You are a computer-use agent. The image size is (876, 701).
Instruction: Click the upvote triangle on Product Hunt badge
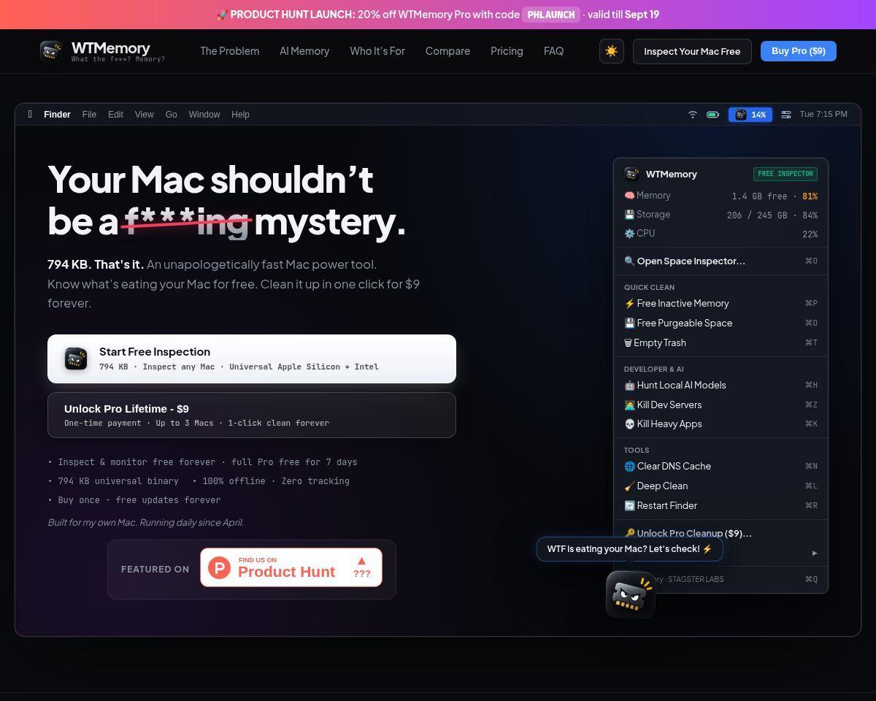361,561
